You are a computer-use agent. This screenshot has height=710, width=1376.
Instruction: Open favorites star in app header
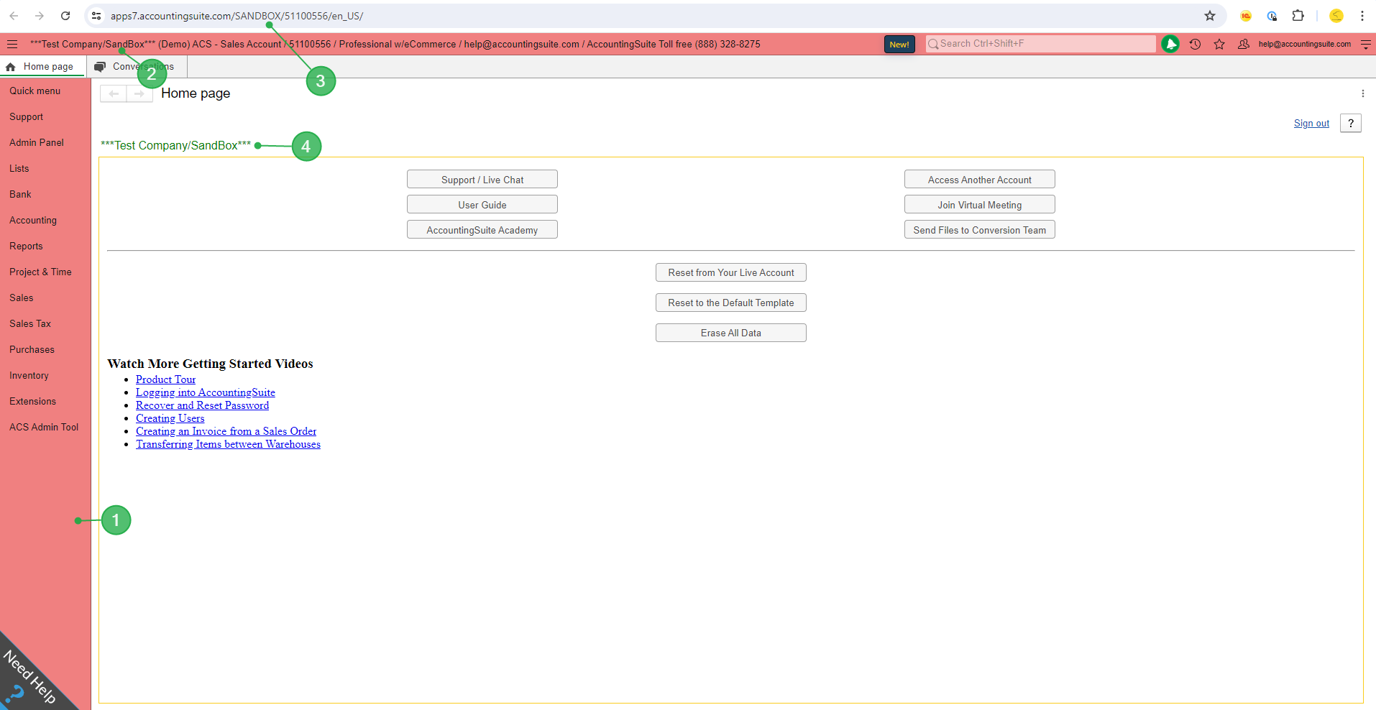(x=1219, y=44)
